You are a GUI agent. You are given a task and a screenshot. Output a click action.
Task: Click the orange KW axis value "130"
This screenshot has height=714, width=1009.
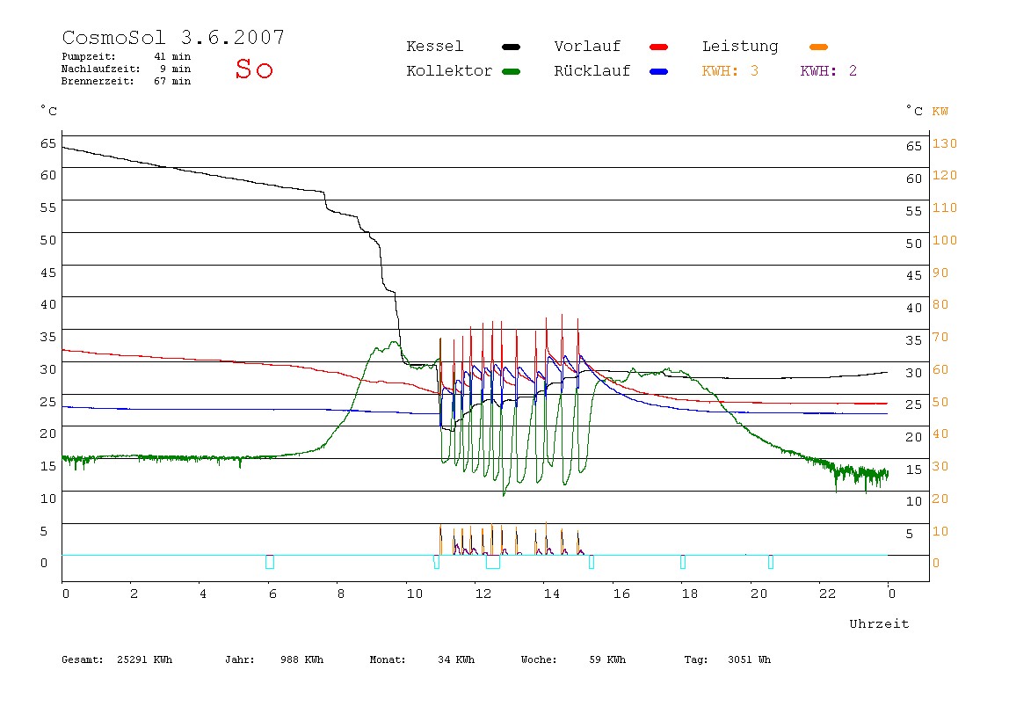[x=945, y=143]
